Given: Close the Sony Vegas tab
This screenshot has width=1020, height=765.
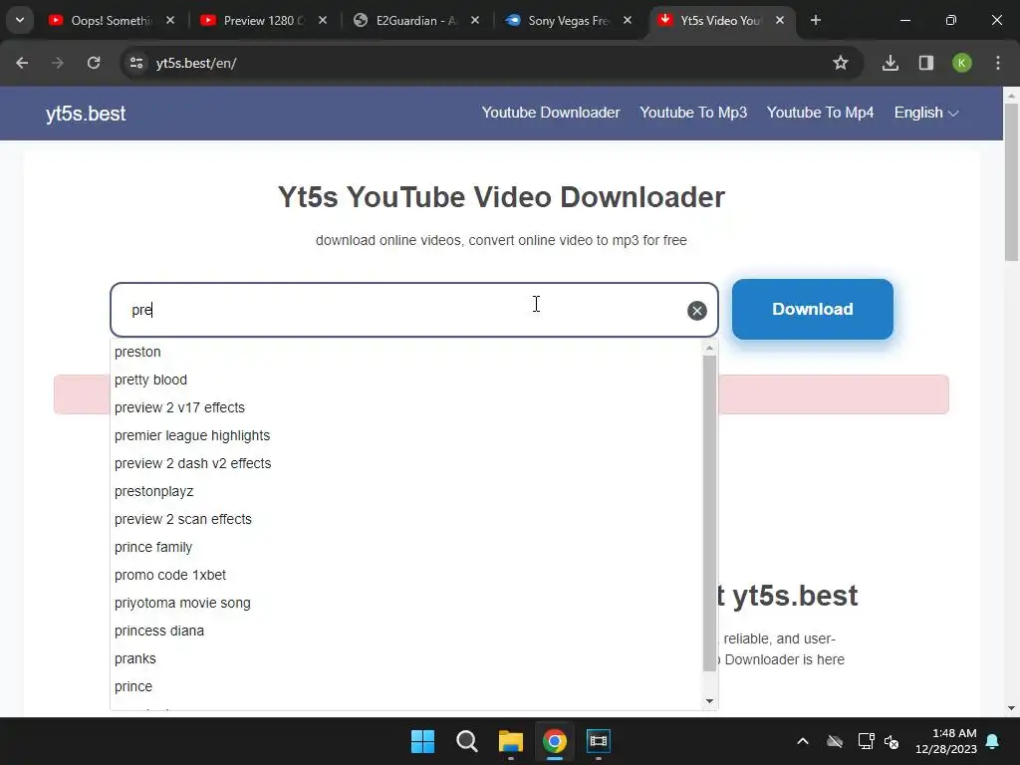Looking at the screenshot, I should tap(628, 20).
